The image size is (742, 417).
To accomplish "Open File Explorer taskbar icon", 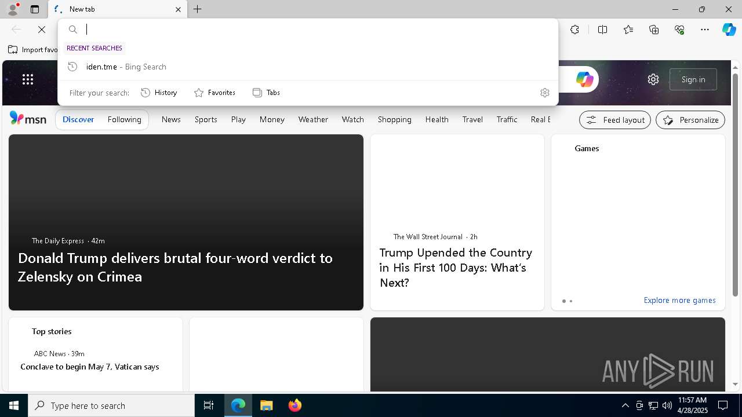I will pos(267,405).
